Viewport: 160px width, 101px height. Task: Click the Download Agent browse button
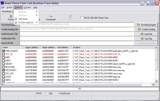(146, 25)
